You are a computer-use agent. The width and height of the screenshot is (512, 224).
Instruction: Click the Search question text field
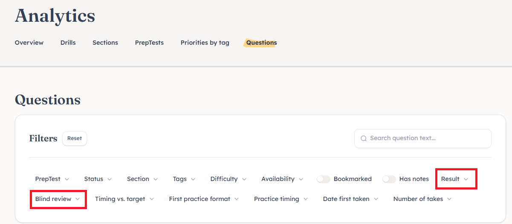coord(426,138)
